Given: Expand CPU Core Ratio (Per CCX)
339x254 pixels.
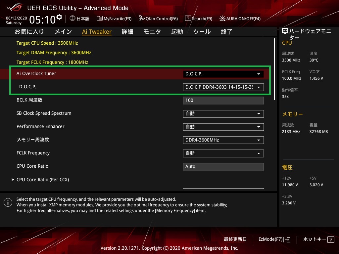Looking at the screenshot, I should [x=43, y=180].
